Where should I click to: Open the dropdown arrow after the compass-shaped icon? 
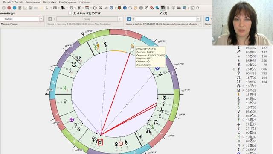(x=51, y=8)
